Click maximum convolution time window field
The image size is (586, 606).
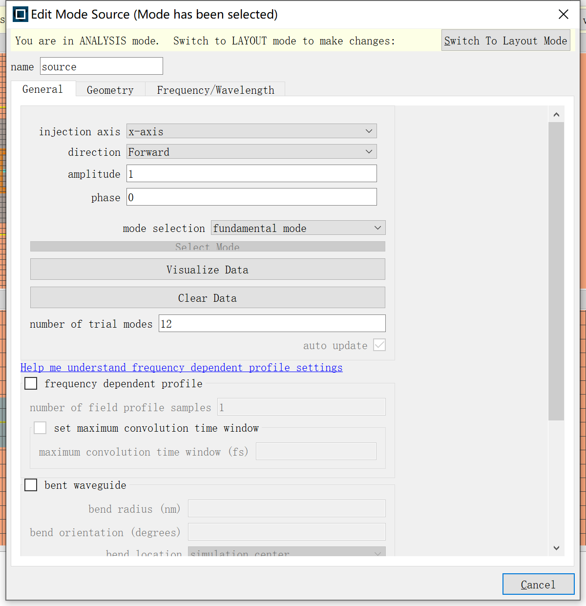click(x=316, y=451)
